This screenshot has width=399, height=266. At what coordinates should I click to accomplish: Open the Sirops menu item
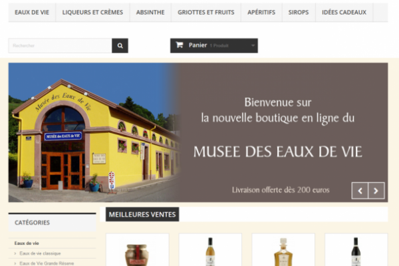pyautogui.click(x=299, y=12)
